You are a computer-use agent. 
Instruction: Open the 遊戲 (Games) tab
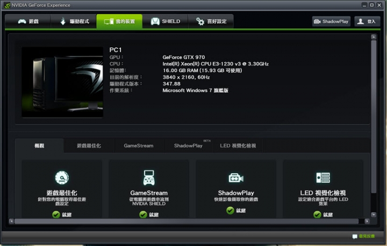(28, 21)
